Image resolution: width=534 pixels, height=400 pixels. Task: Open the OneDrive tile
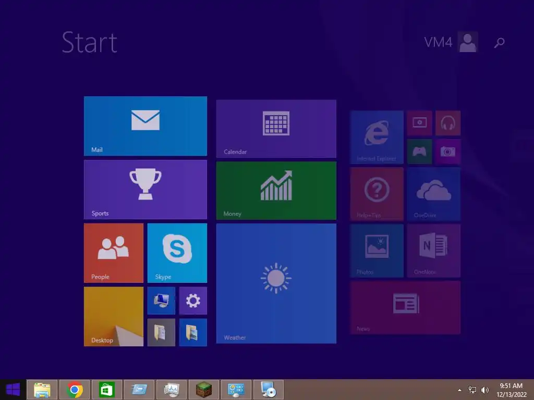[434, 194]
